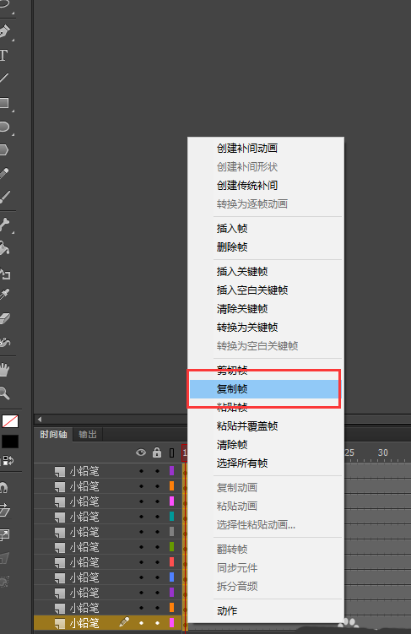Screen dimensions: 411x634
Task: Choose 创建补间动画 from context menu
Action: (247, 149)
